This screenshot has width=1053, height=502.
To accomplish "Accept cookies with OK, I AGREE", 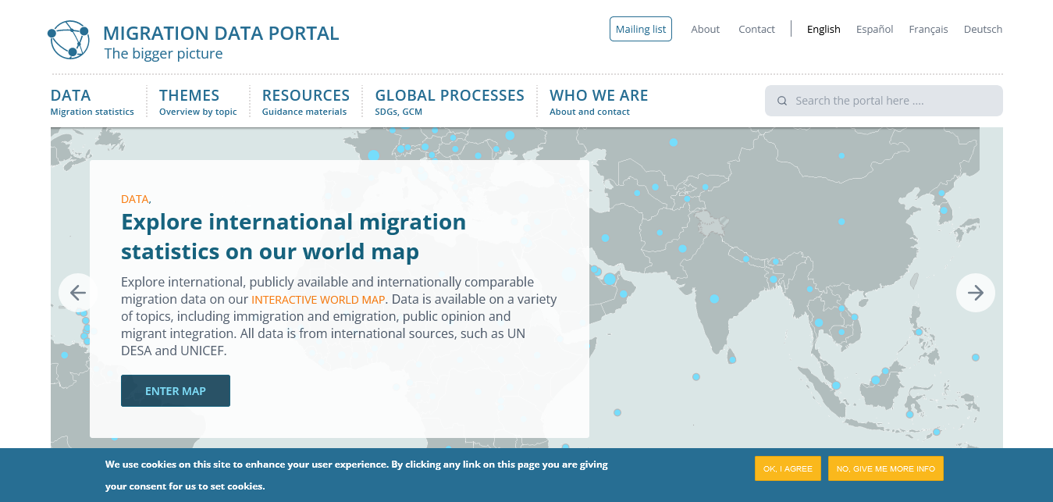I will click(788, 468).
